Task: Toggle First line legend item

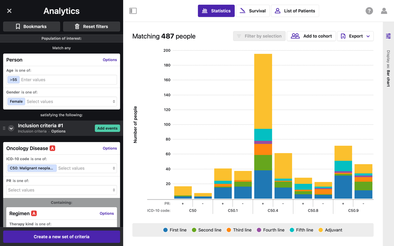Action: point(175,230)
